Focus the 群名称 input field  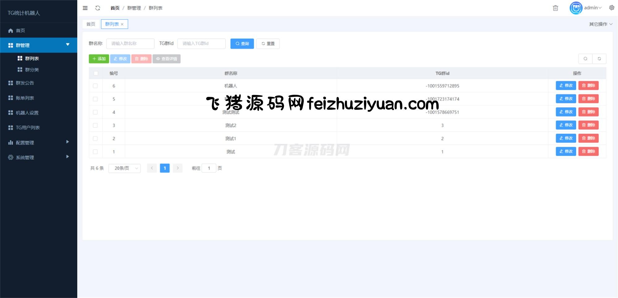[x=130, y=43]
